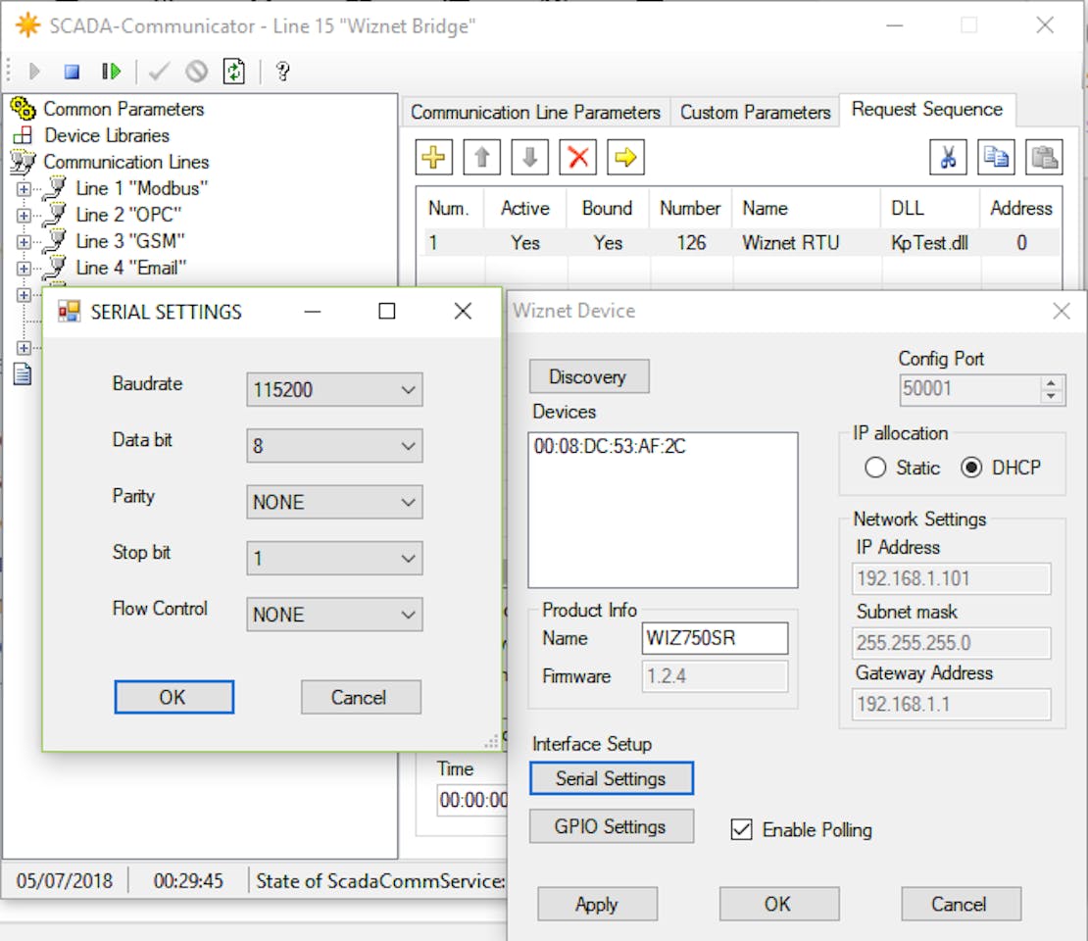Open the Baudrate dropdown

(334, 390)
